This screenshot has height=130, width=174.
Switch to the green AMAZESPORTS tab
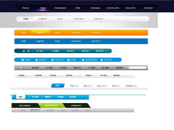click(x=51, y=106)
